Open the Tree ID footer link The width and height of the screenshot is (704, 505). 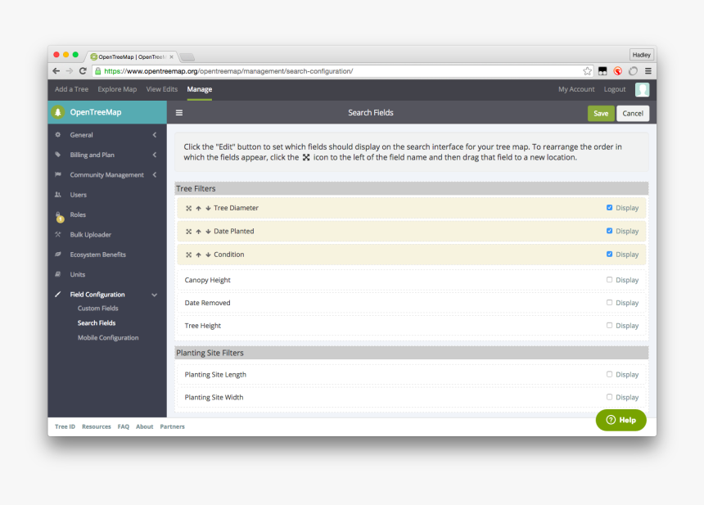(x=65, y=427)
